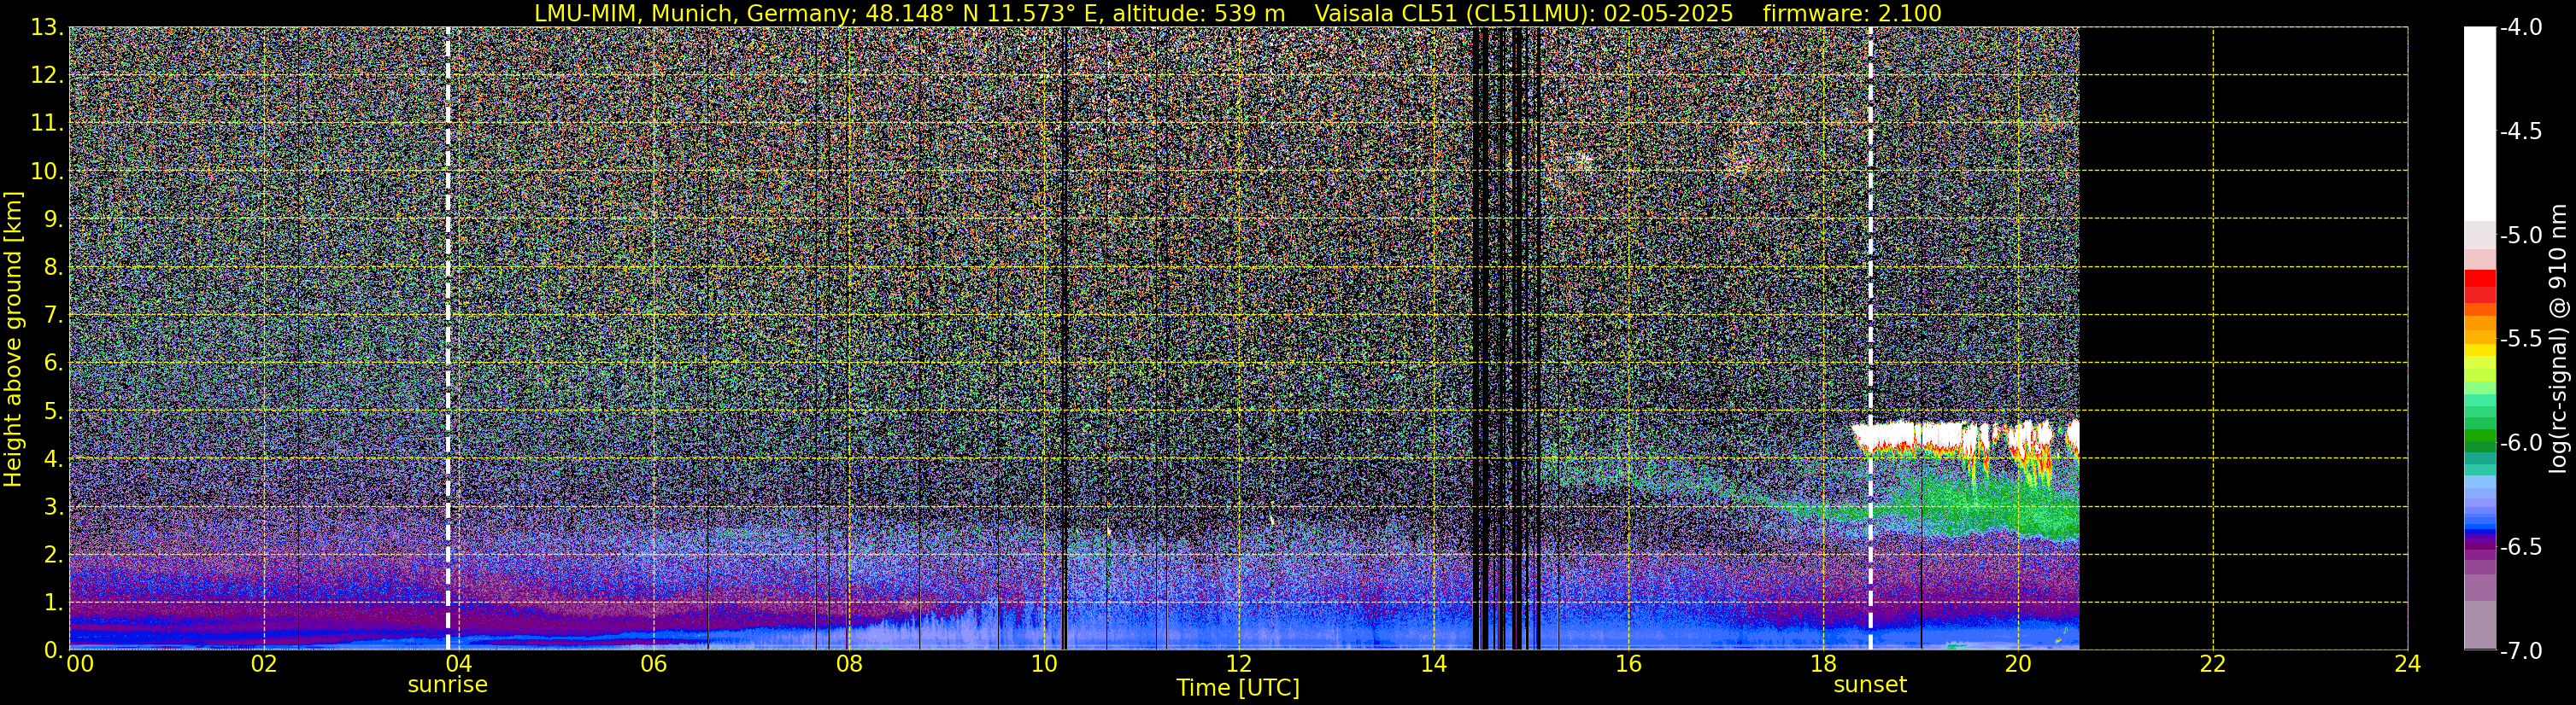2576x705 pixels.
Task: Click the sunrise label below the axis
Action: coord(447,685)
